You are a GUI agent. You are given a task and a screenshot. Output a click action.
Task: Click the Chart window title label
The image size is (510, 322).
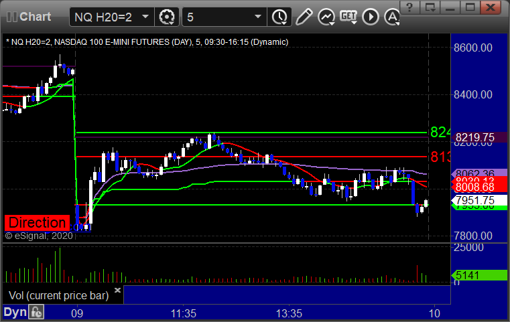(35, 17)
